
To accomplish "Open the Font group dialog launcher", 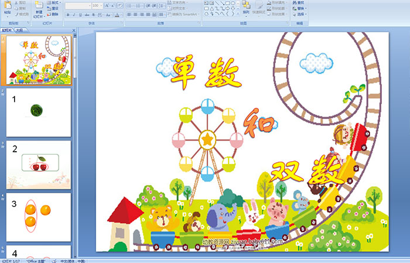I will 122,23.
